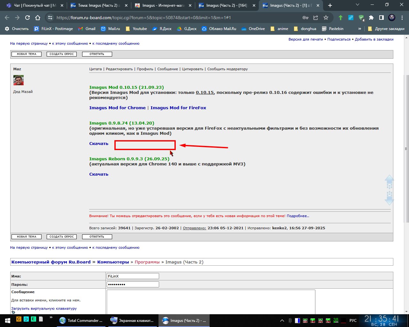Viewport: 409px width, 327px height.
Task: Open Total Commander from the taskbar
Action: 81,320
